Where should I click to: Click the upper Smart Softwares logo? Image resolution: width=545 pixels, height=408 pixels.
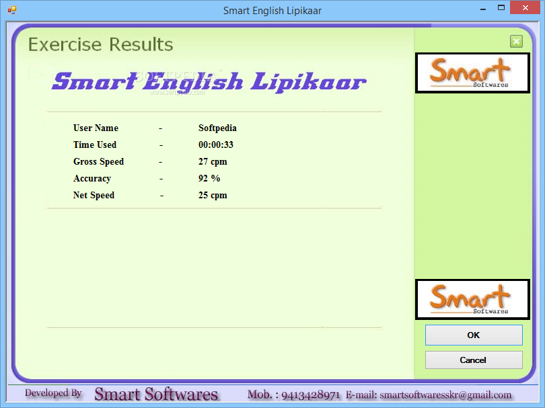[472, 73]
